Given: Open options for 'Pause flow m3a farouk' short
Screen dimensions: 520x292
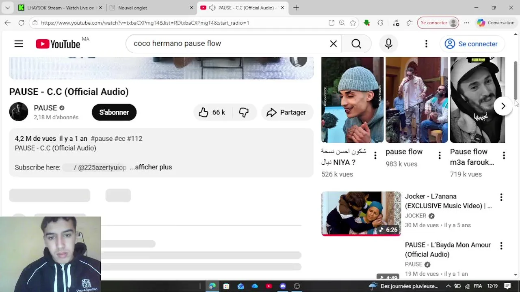Looking at the screenshot, I should click(x=504, y=155).
